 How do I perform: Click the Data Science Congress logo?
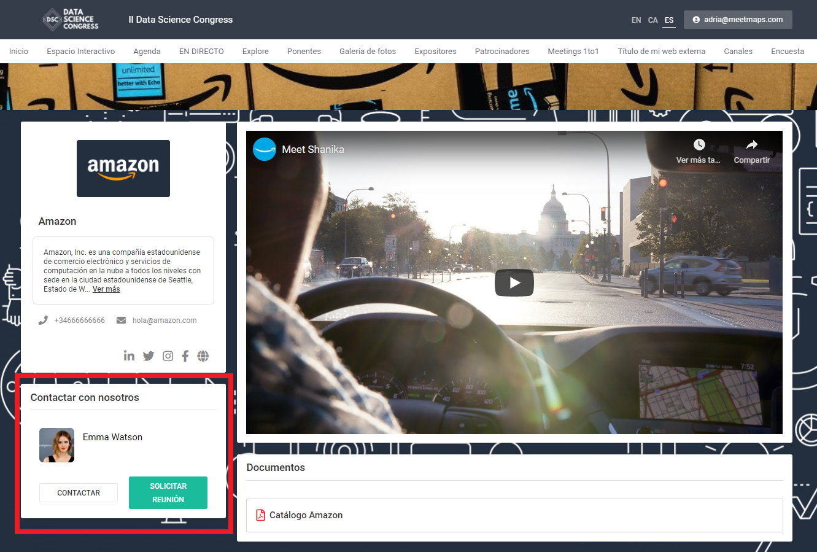[71, 20]
